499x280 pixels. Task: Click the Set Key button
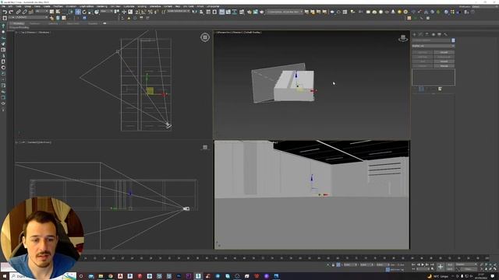[450, 269]
